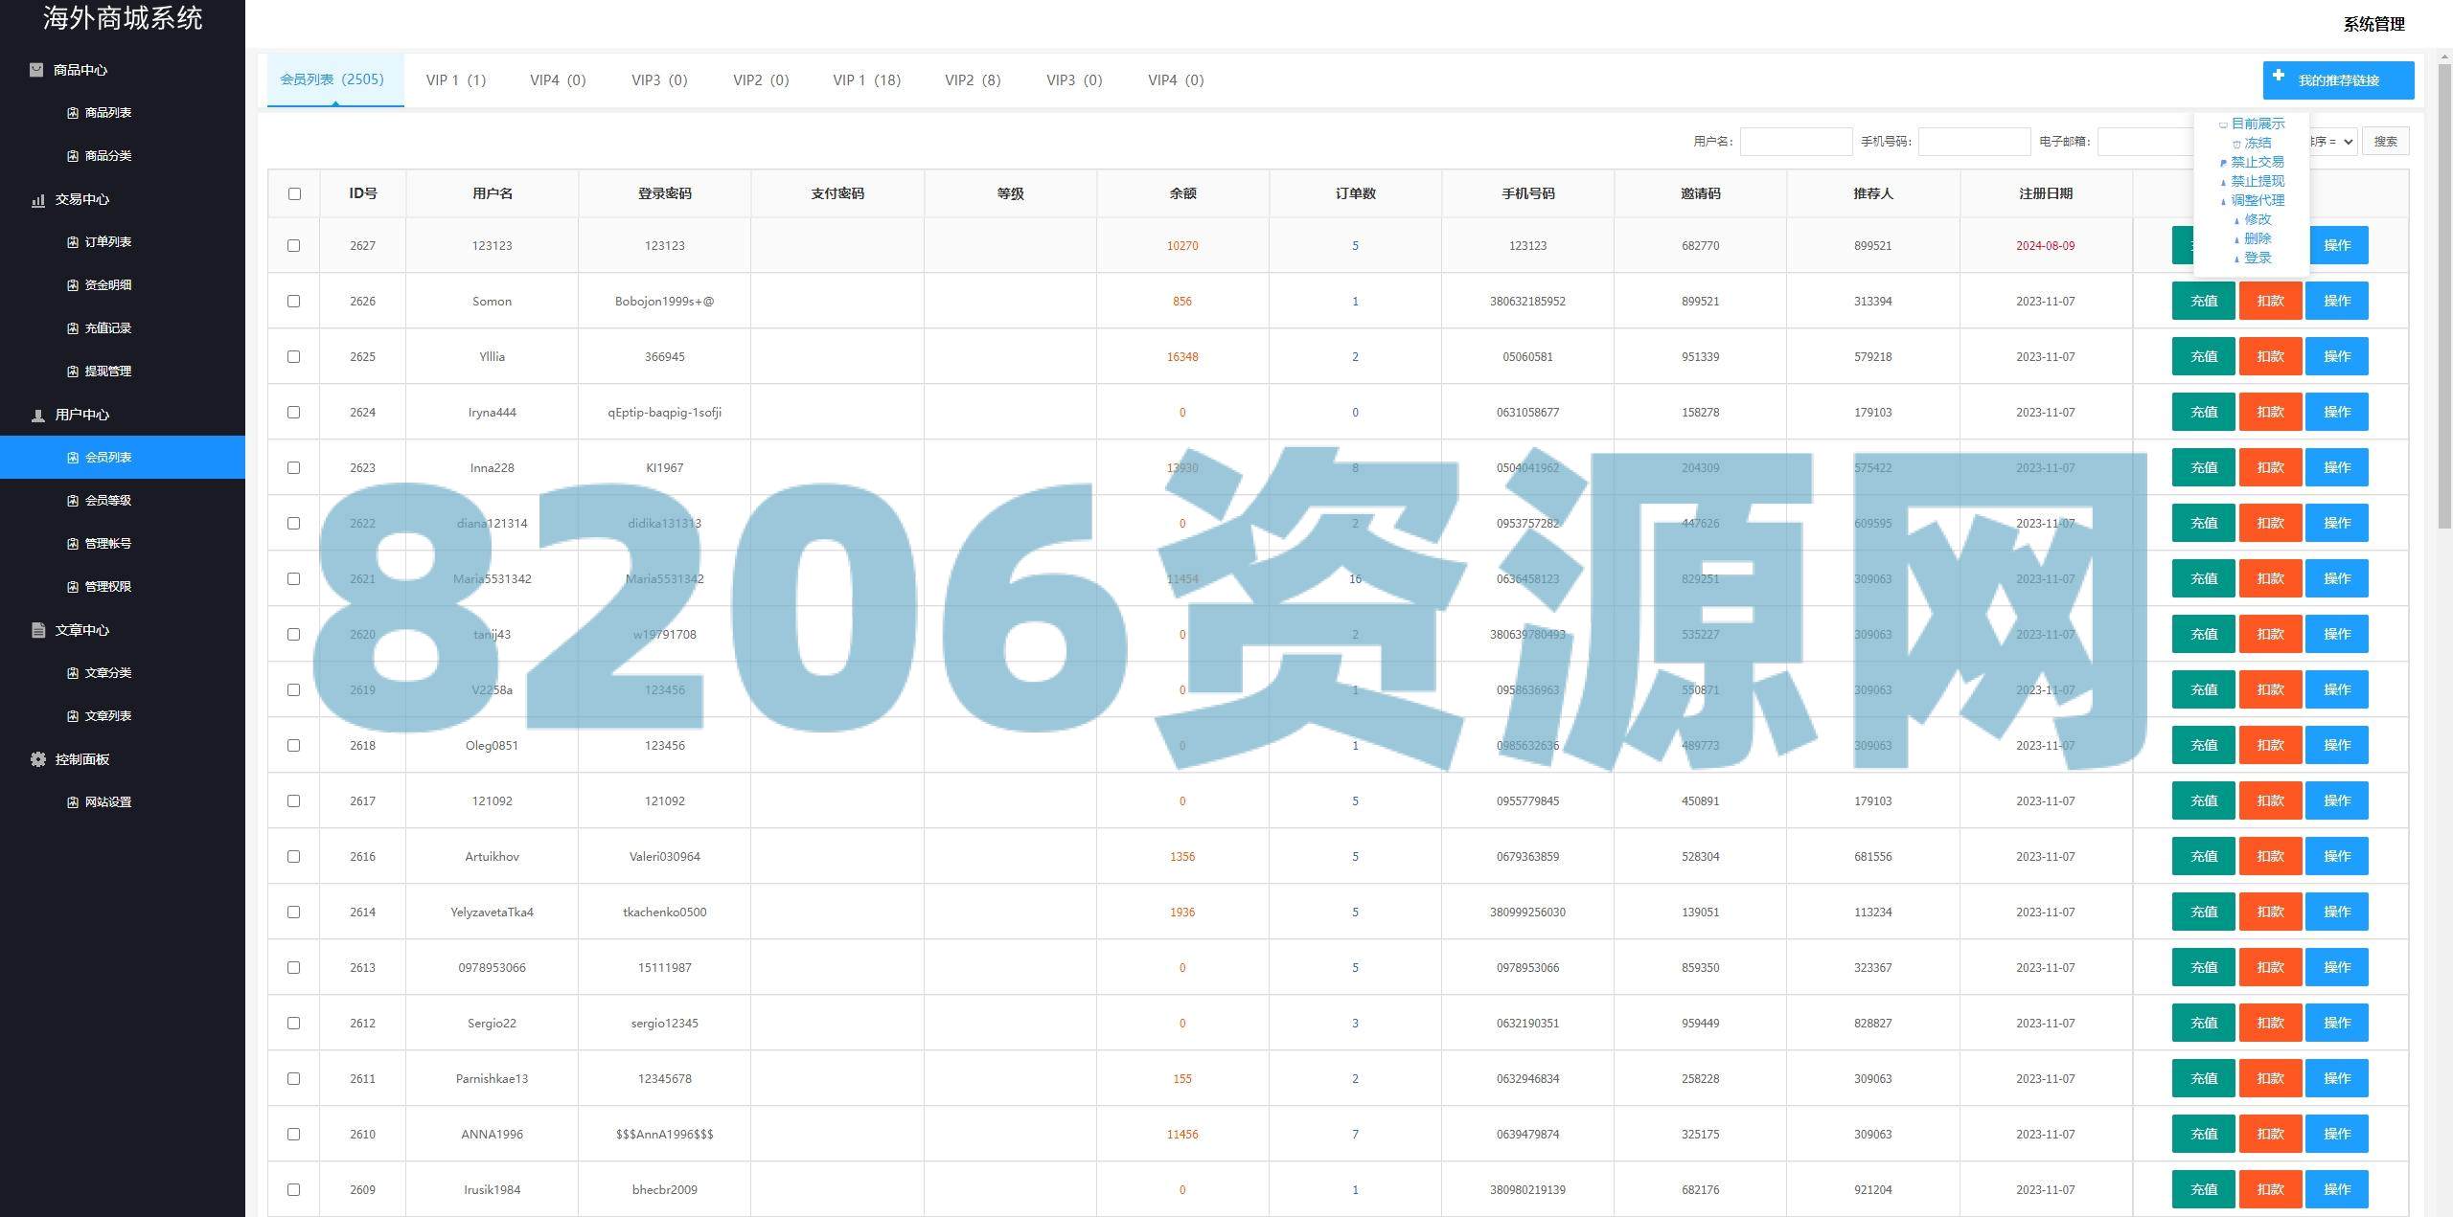2453x1217 pixels.
Task: Click the 文章中心 document icon
Action: coord(38,630)
